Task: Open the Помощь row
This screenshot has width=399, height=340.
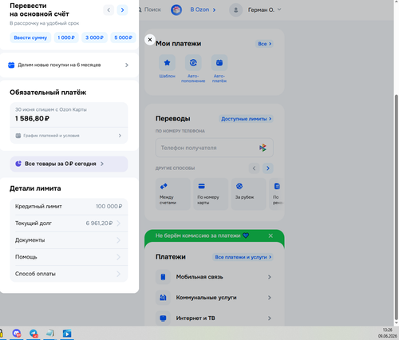Action: (69, 257)
